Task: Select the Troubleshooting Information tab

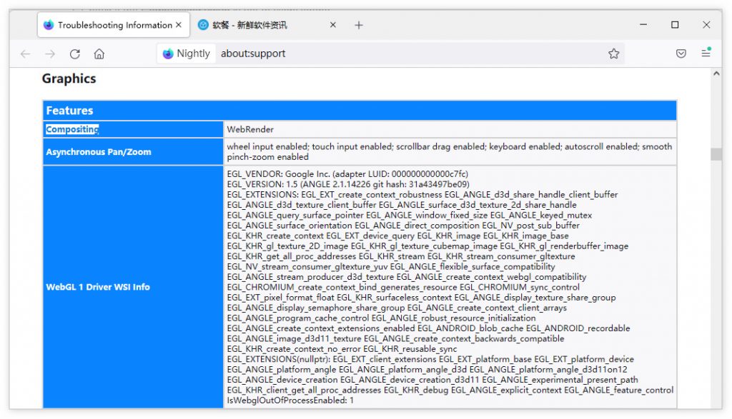Action: click(x=111, y=25)
